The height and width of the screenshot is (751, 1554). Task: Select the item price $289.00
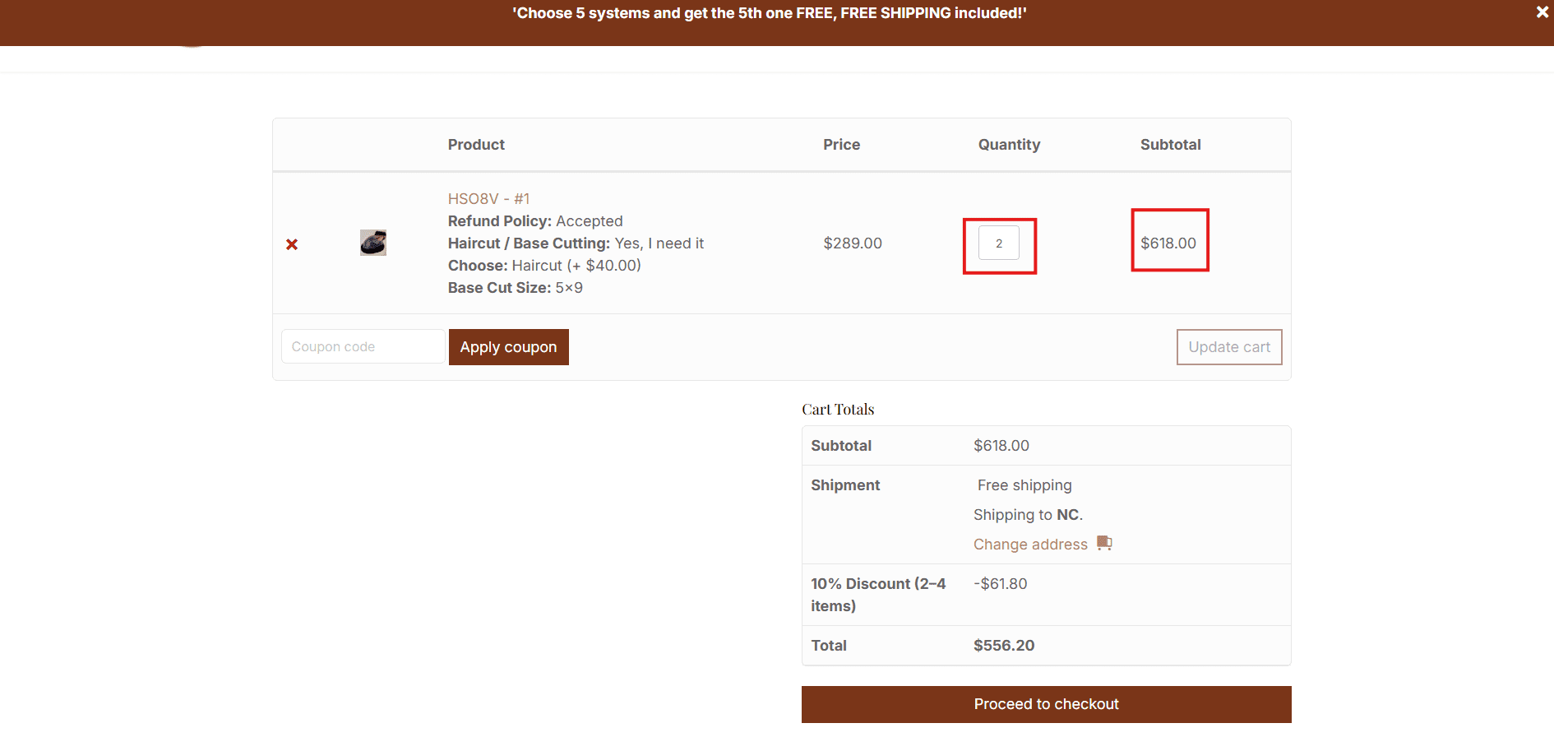tap(853, 243)
